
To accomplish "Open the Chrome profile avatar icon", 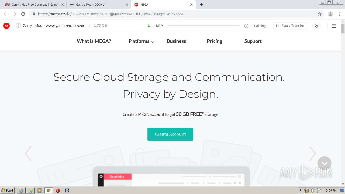I will click(330, 14).
